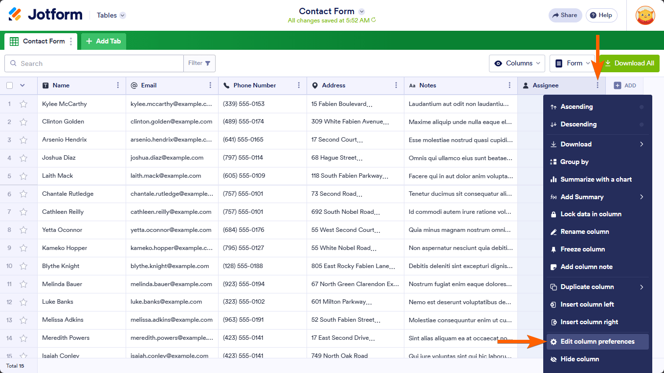This screenshot has width=664, height=373.
Task: Click the Add Tab button
Action: [x=104, y=41]
